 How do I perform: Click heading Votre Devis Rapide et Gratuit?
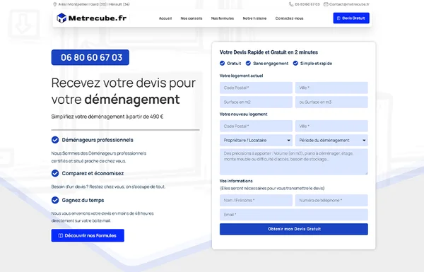coord(269,52)
